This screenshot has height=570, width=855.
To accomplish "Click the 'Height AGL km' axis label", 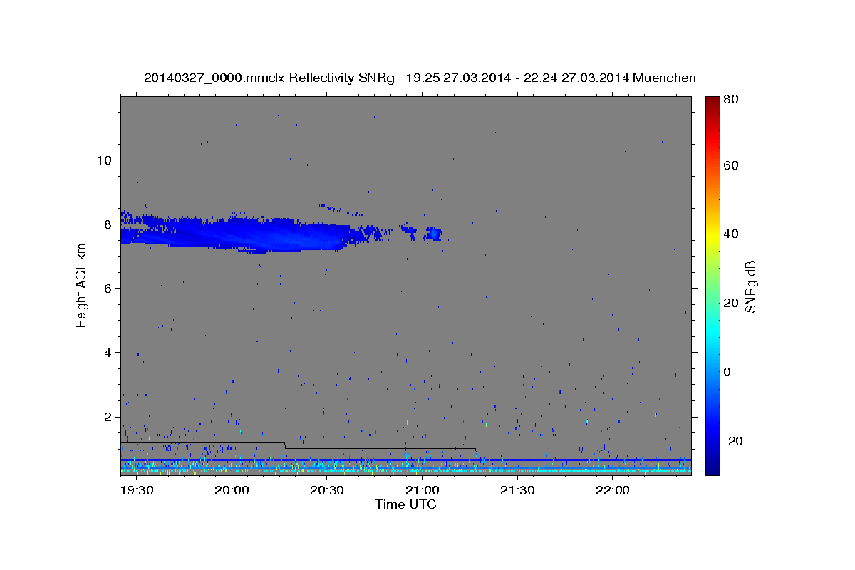I will pyautogui.click(x=82, y=285).
